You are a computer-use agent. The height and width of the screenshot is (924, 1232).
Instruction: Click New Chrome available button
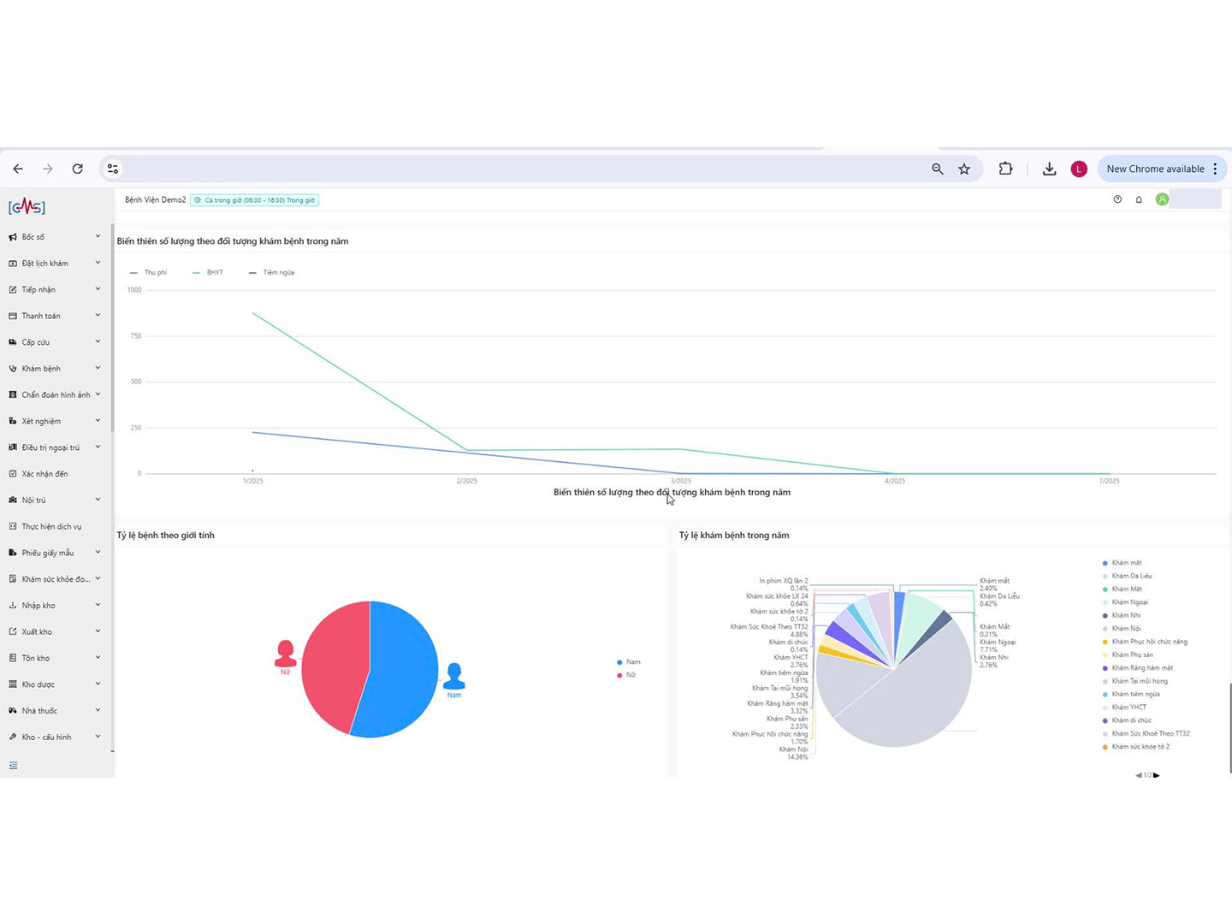pos(1154,169)
